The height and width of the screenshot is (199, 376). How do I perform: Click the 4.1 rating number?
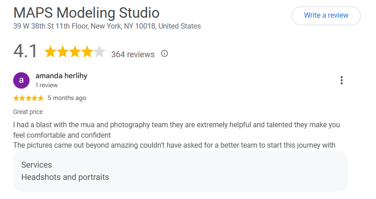25,51
